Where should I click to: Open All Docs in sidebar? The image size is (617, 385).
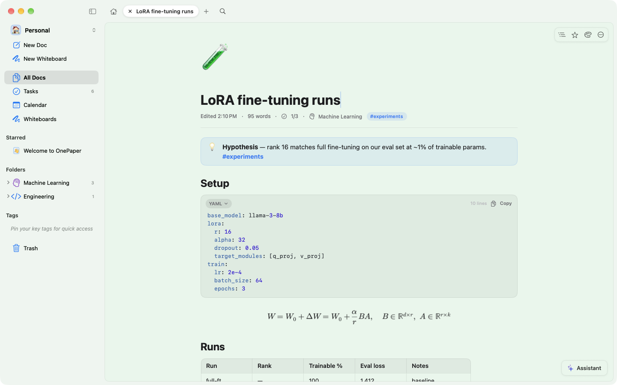click(51, 77)
